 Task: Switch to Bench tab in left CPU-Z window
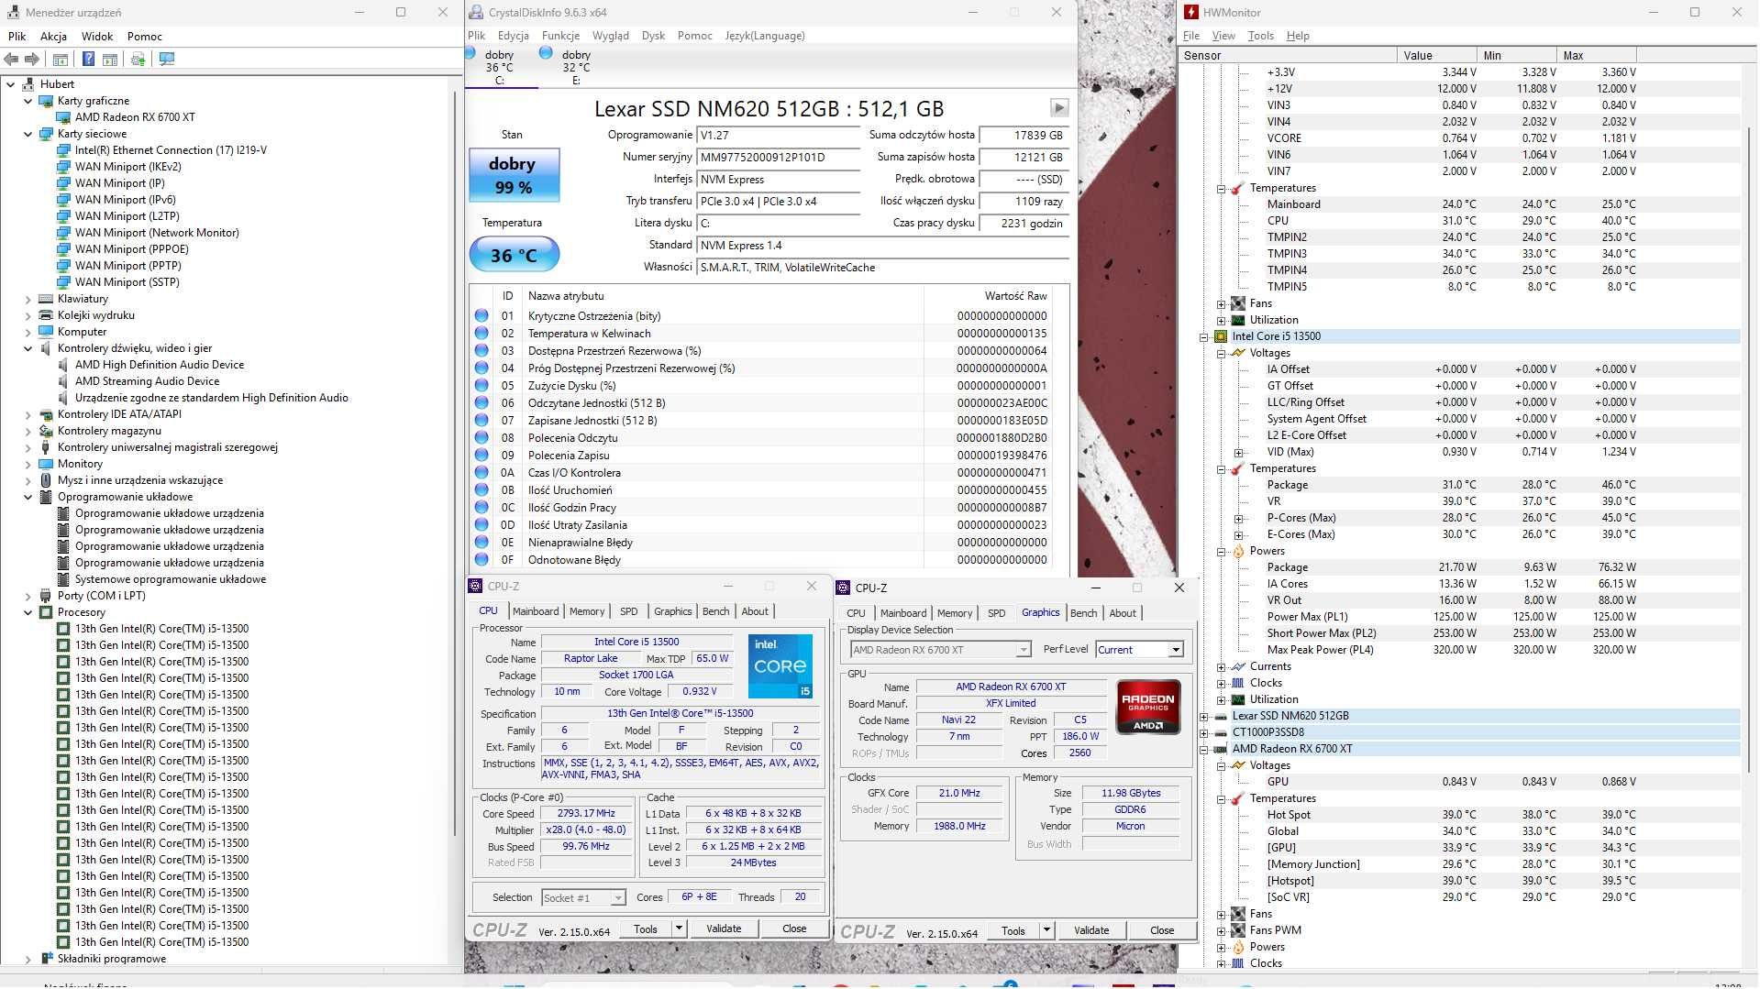coord(715,611)
